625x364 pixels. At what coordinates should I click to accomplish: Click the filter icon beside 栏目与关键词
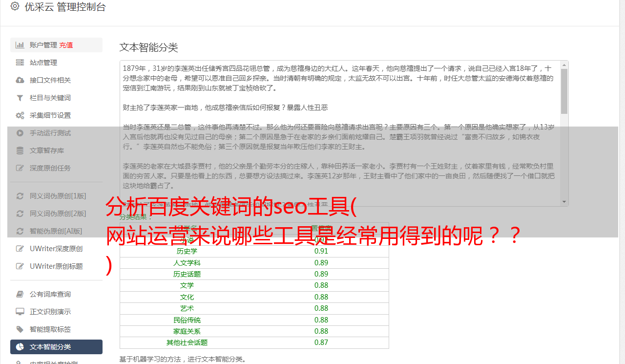20,98
